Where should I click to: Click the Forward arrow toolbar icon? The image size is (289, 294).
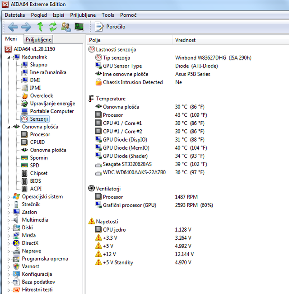coord(26,27)
